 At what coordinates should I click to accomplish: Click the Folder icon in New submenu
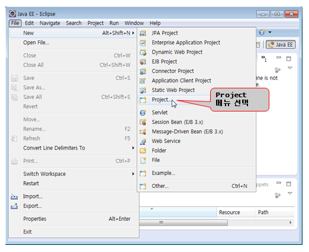(143, 151)
